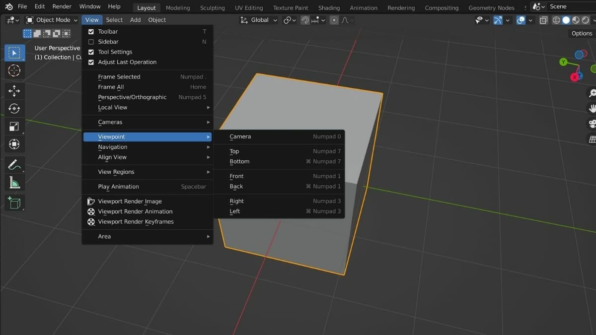Click the Viewport Render Keyframes icon
The image size is (596, 335).
click(91, 222)
